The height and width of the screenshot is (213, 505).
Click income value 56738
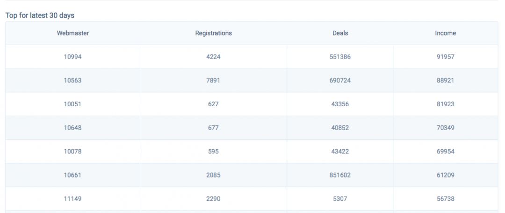(446, 199)
